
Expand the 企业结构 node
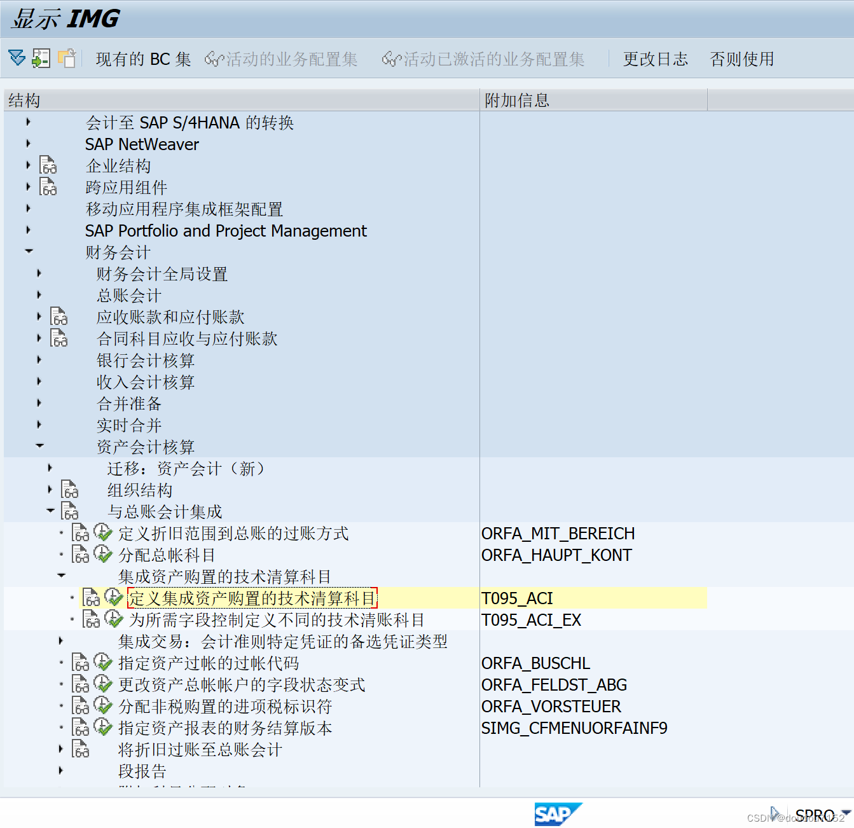click(28, 165)
